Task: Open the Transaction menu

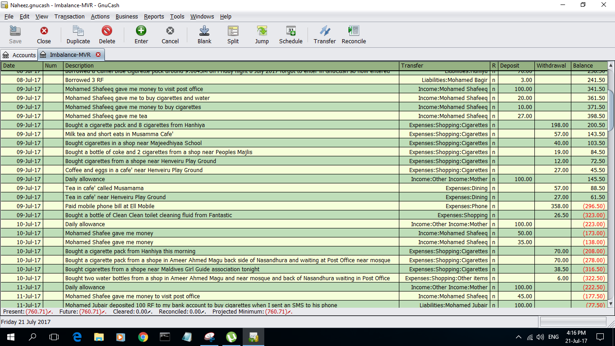Action: 69,16
